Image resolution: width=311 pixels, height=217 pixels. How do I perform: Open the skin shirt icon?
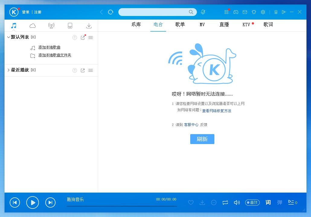tap(254, 12)
